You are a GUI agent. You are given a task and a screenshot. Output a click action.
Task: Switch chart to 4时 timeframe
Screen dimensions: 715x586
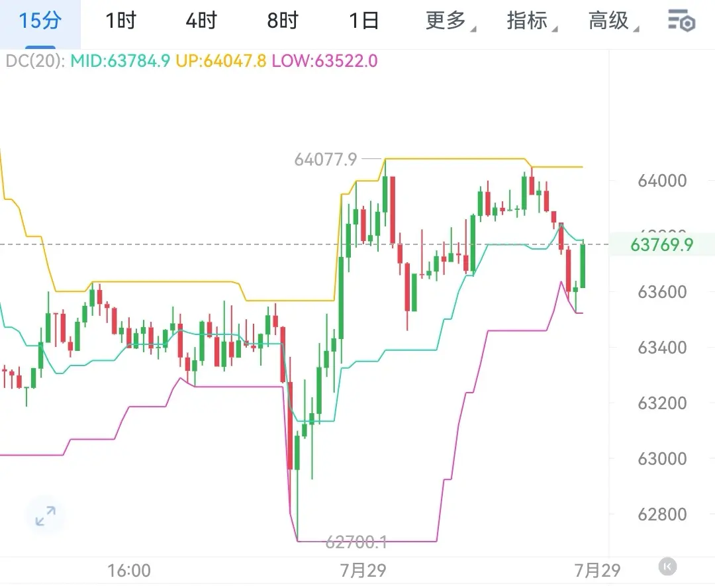pos(201,21)
